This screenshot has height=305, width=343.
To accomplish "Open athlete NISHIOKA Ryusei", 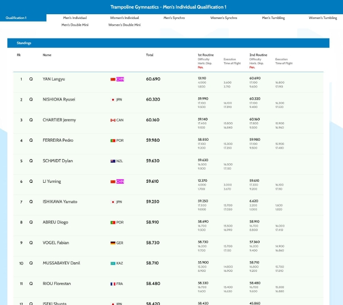I will [59, 100].
